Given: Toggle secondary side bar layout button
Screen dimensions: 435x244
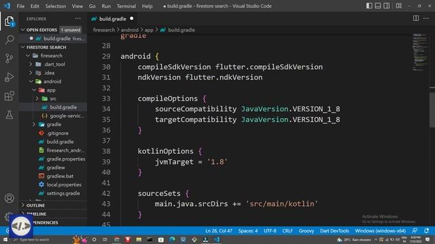Looking at the screenshot, I should point(386,6).
